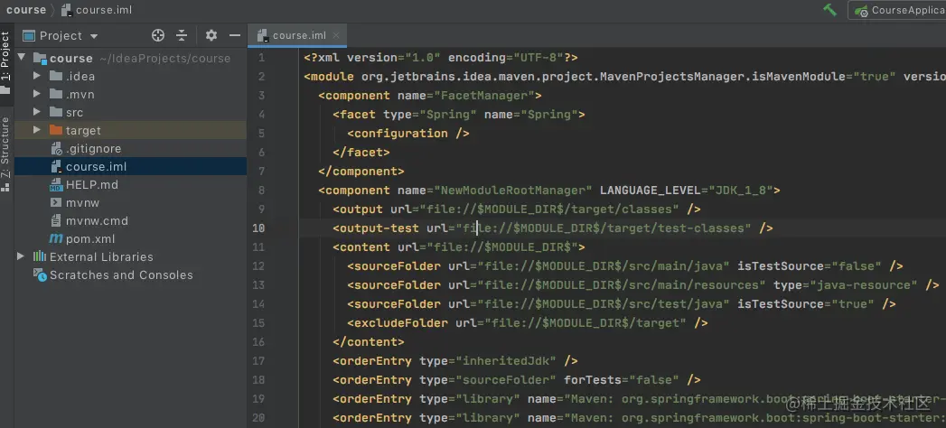This screenshot has height=428, width=946.
Task: Close the course.iml editor tab
Action: pyautogui.click(x=336, y=35)
